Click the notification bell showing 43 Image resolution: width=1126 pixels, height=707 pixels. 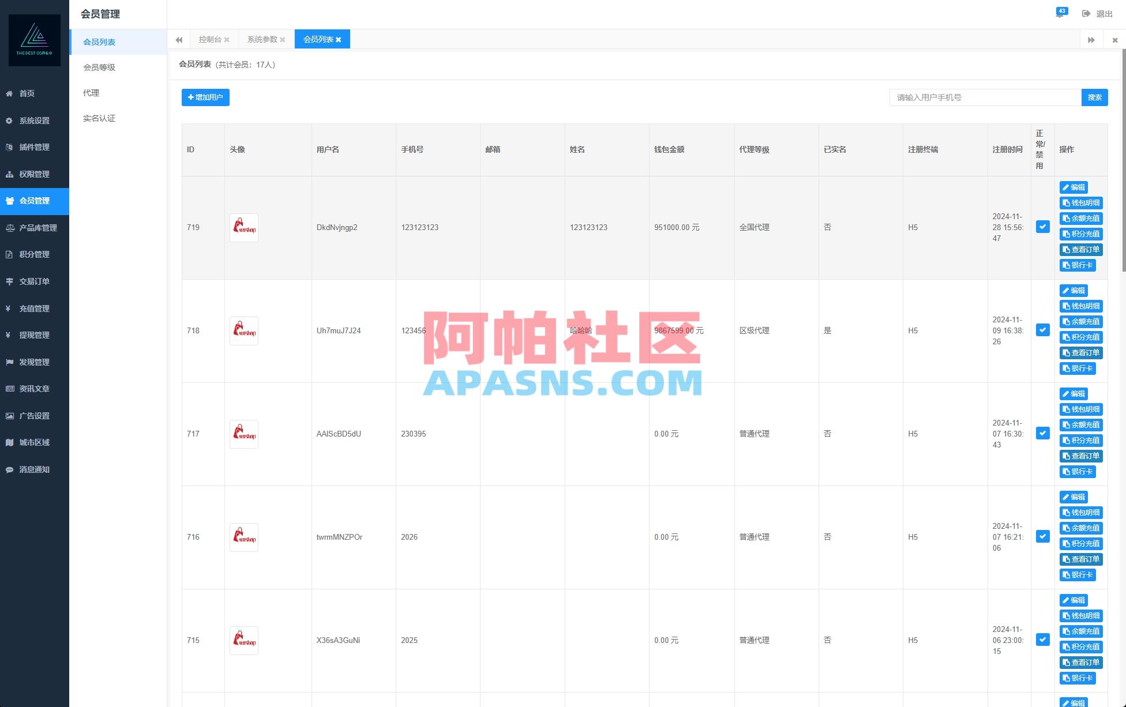tap(1061, 13)
